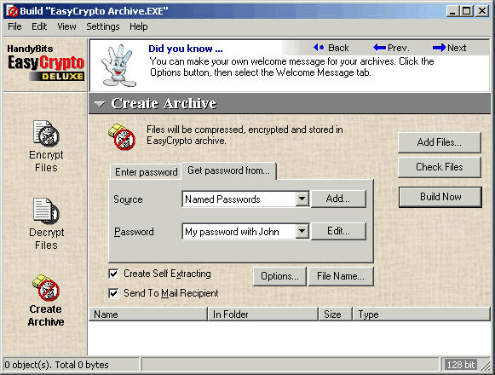Minimize the EasyCrypto window
The height and width of the screenshot is (375, 495).
[452, 11]
